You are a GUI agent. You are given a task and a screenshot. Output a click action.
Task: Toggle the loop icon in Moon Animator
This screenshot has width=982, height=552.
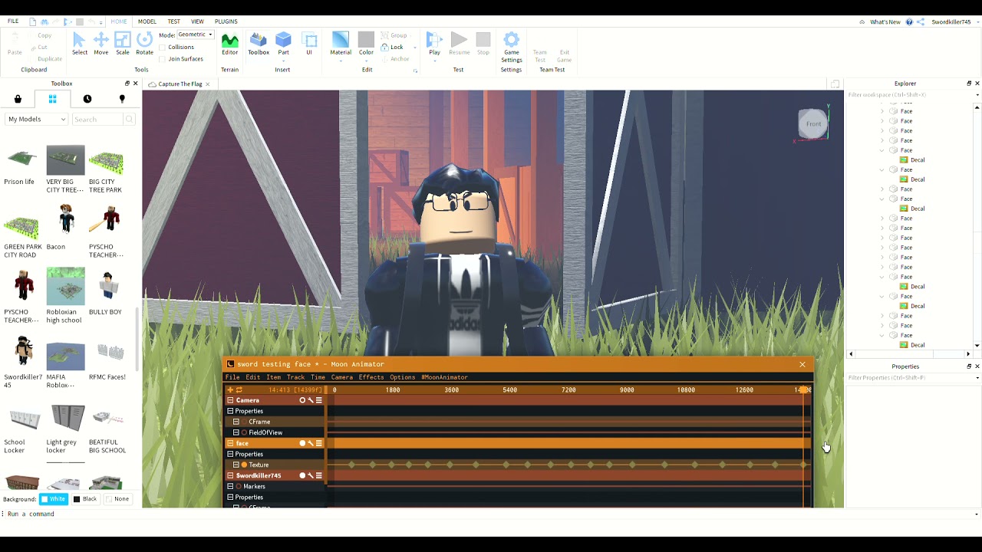[239, 389]
